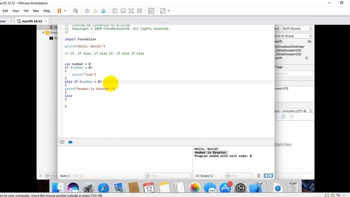Open the Swift Source file type dropdown

pos(293,28)
